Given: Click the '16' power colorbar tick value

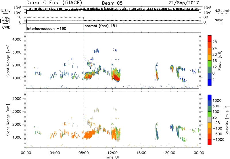Looking at the screenshot, I should 214,61.
